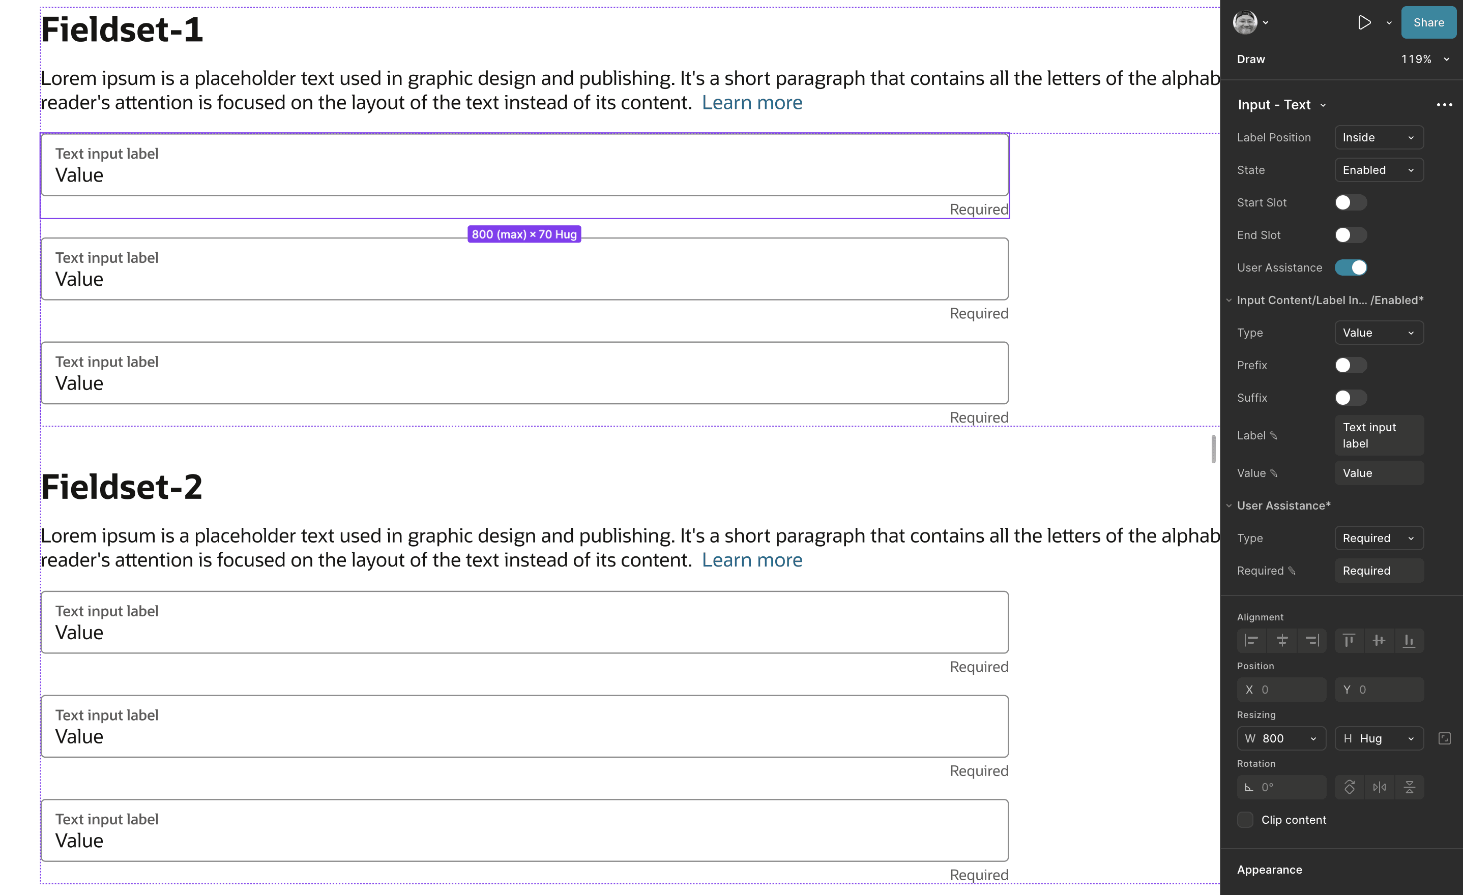Screen dimensions: 1463x895
Task: Open the Label Position dropdown
Action: [x=1378, y=138]
